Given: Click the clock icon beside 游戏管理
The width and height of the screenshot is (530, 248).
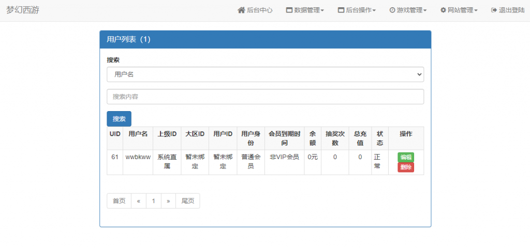Looking at the screenshot, I should (x=392, y=10).
